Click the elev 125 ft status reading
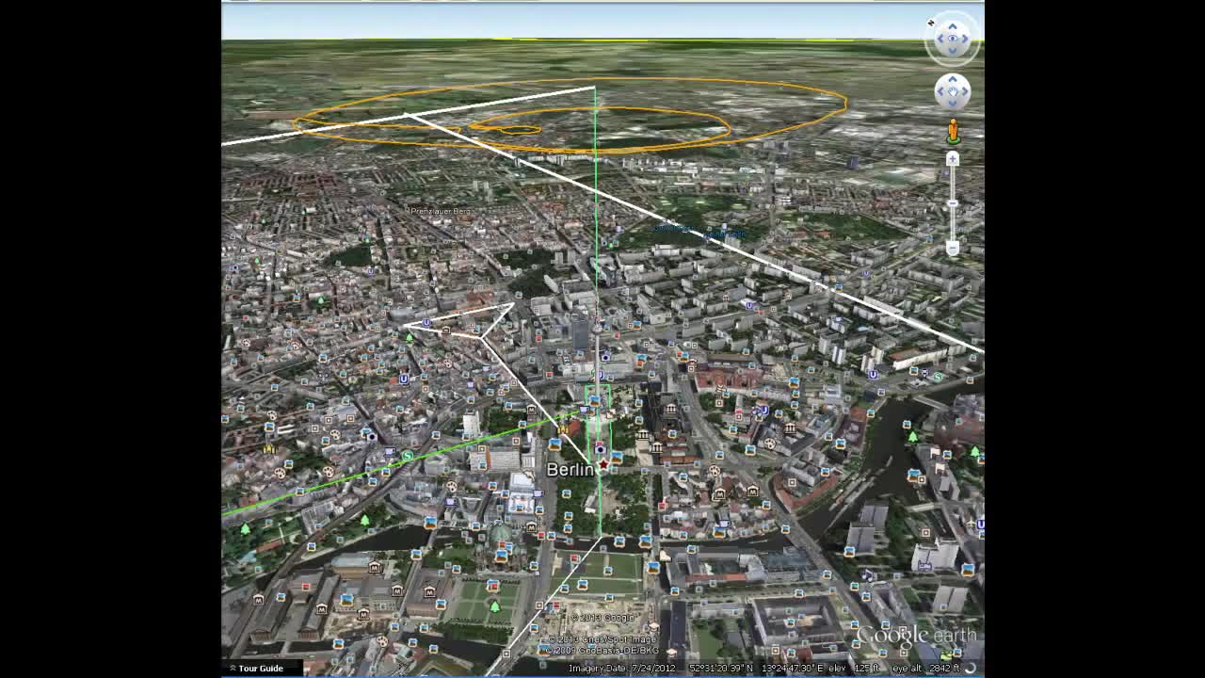This screenshot has height=678, width=1205. point(855,668)
